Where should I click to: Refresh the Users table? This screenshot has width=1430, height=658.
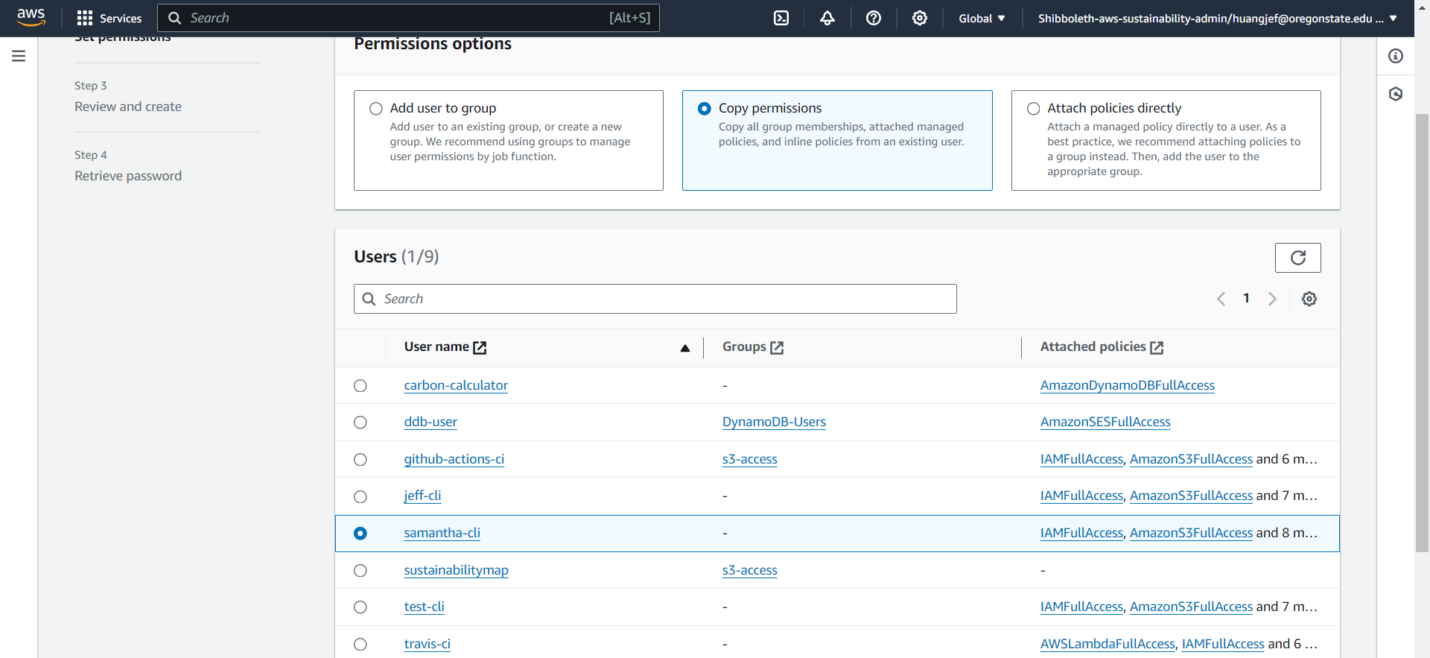coord(1298,258)
